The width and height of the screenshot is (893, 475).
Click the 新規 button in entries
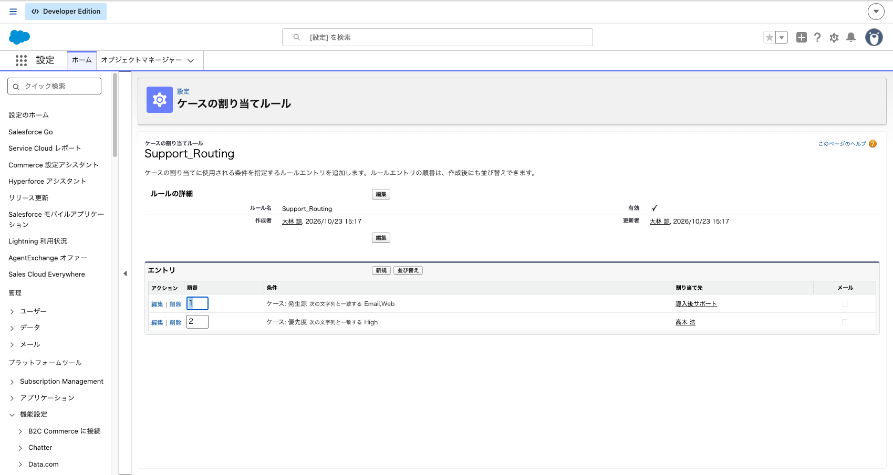click(381, 270)
